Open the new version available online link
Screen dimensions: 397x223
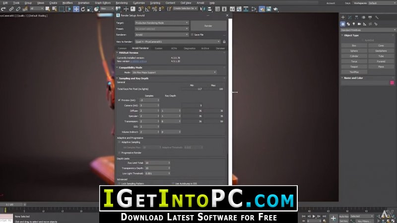click(x=138, y=61)
